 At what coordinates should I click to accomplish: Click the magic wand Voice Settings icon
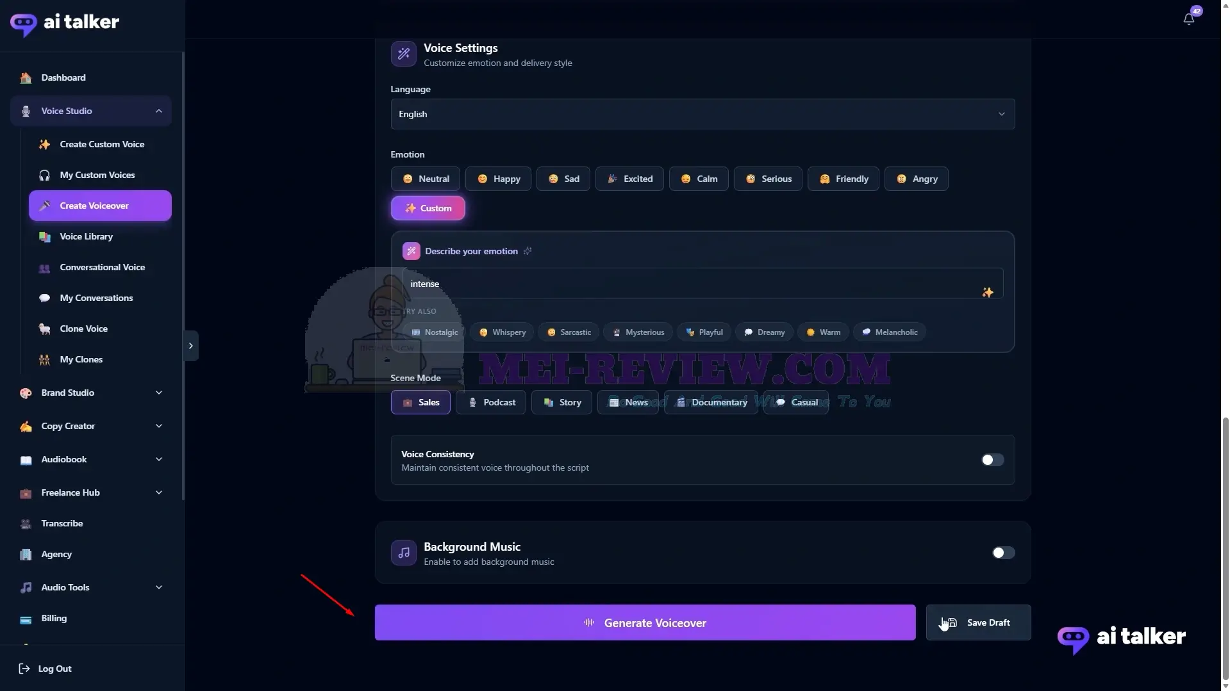click(x=403, y=54)
